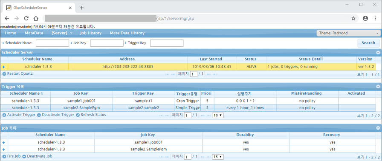Click next-page icon in Trigger pager

(x=203, y=116)
